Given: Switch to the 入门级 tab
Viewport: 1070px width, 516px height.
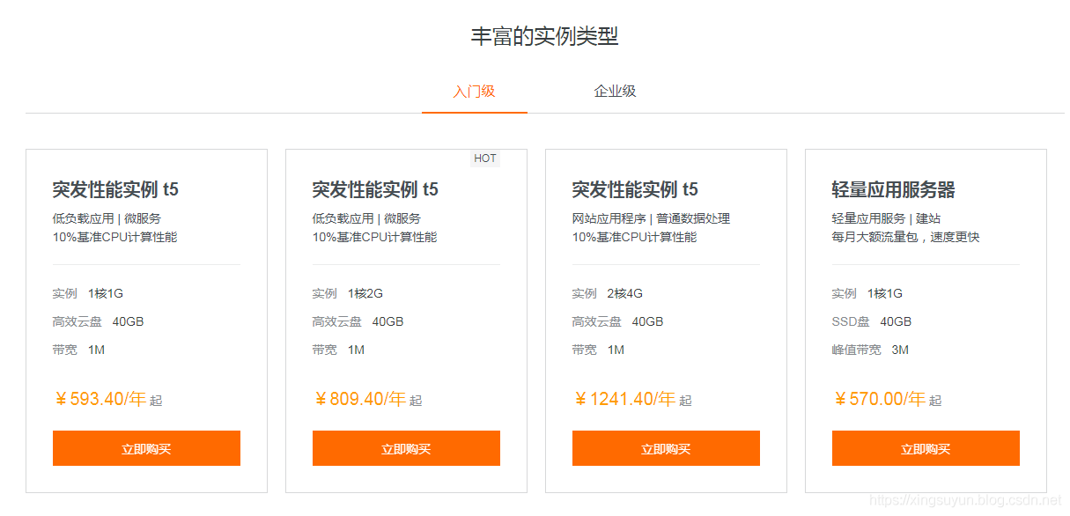Looking at the screenshot, I should pos(475,91).
